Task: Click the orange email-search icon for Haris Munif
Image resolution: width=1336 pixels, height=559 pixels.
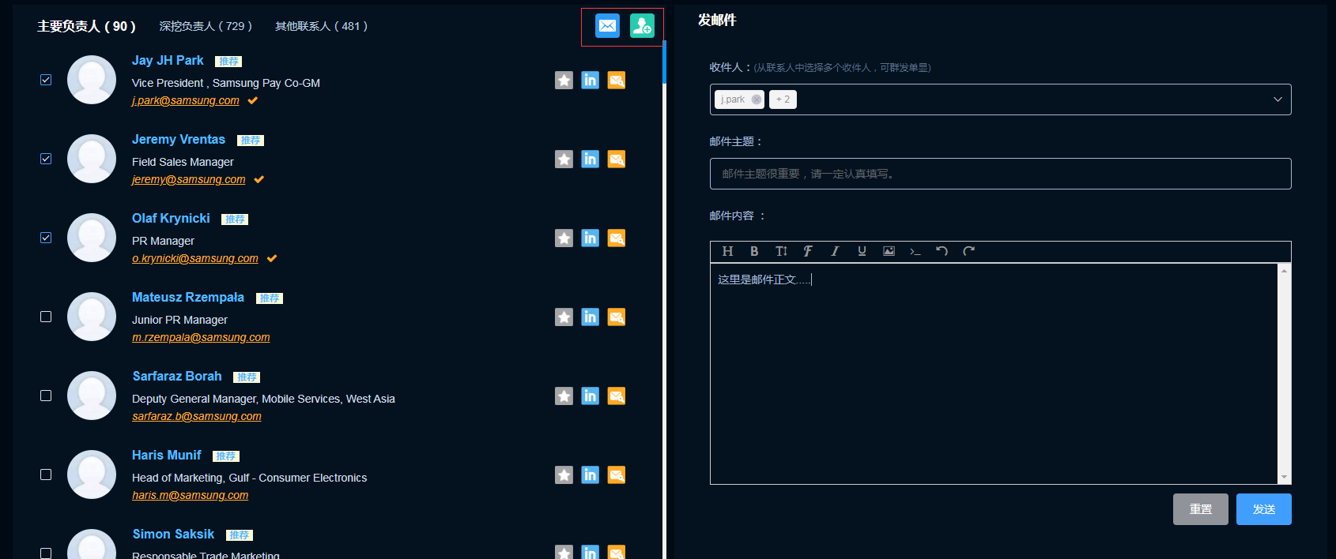Action: [x=617, y=475]
